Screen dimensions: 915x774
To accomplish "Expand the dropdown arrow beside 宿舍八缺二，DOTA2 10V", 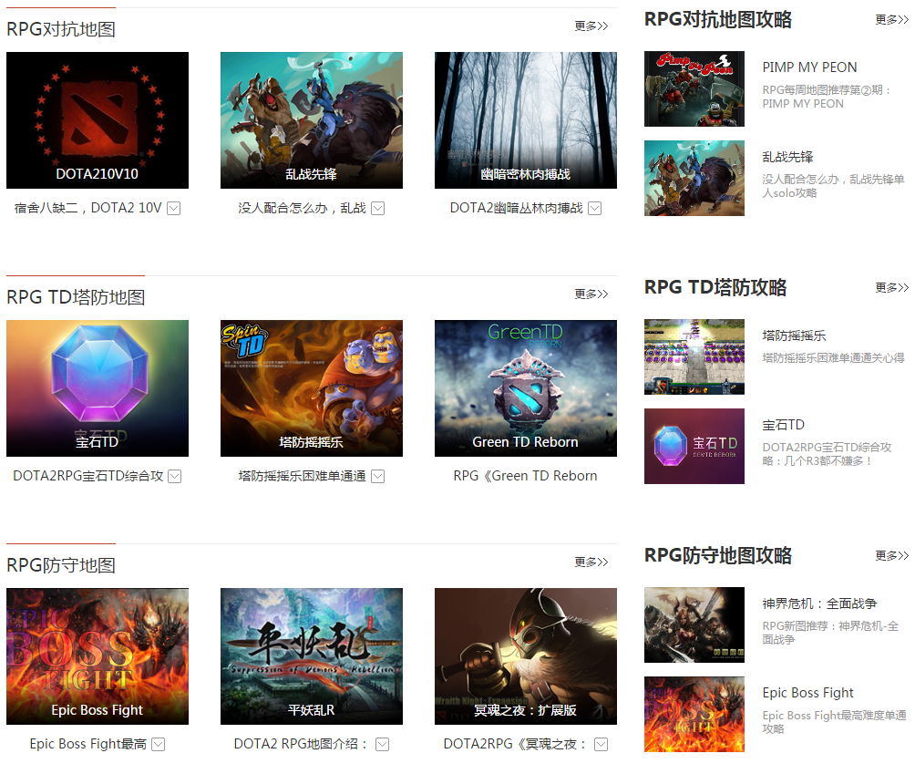I will pos(174,209).
